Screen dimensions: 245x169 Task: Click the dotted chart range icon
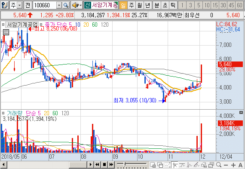pyautogui.click(x=167, y=165)
